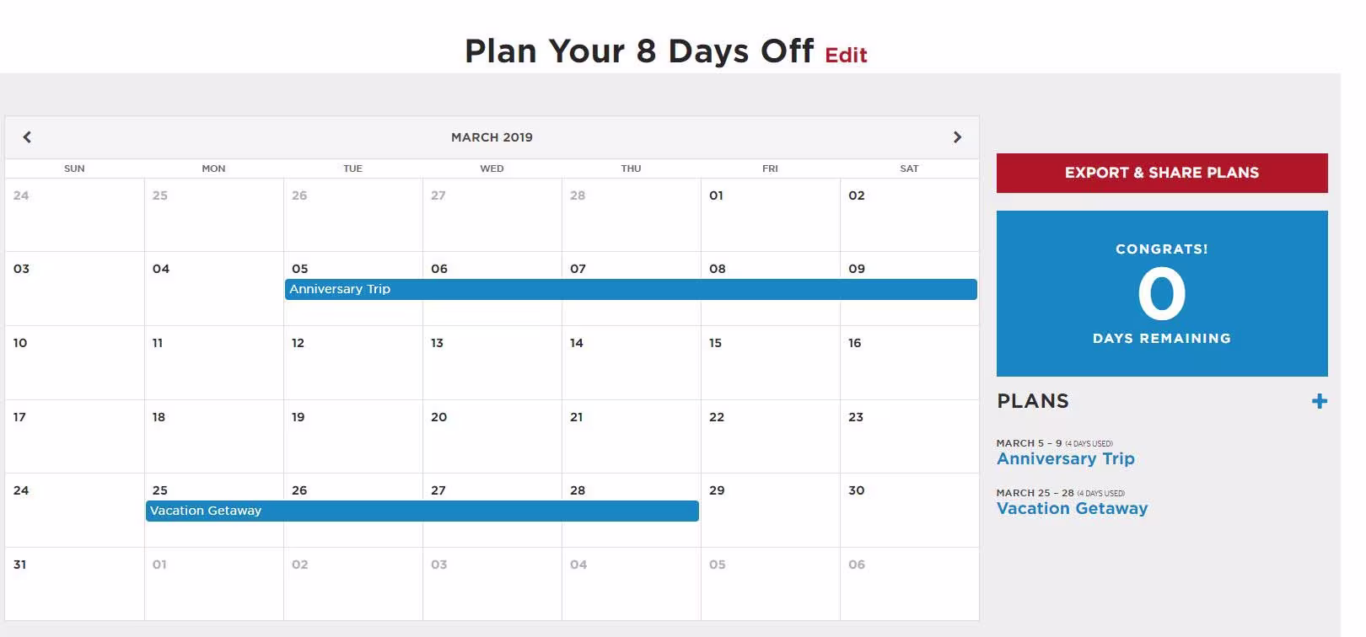Click the March 2019 month header
This screenshot has height=637, width=1366.
point(492,137)
